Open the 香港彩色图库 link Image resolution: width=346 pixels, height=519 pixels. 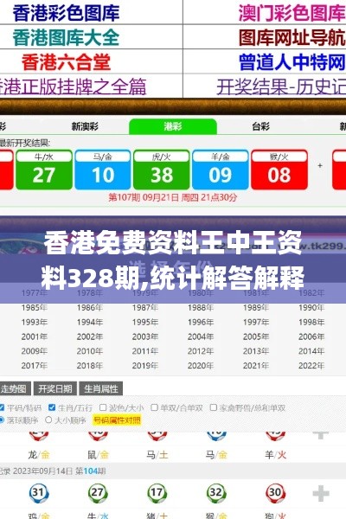66,13
